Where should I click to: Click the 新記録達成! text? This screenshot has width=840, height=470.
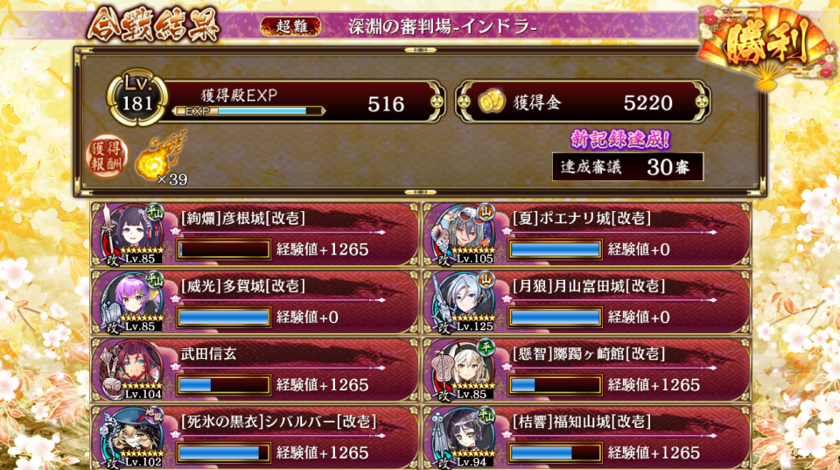click(x=620, y=139)
